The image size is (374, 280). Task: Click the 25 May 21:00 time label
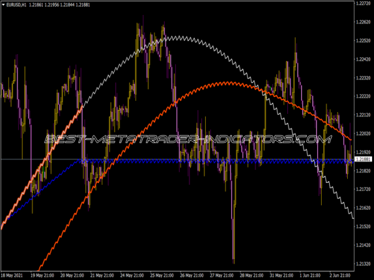(x=161, y=276)
